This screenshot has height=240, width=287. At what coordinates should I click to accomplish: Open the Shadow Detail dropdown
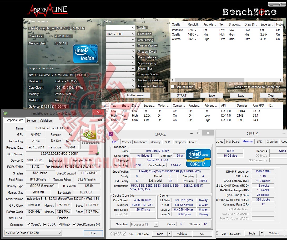[121, 51]
